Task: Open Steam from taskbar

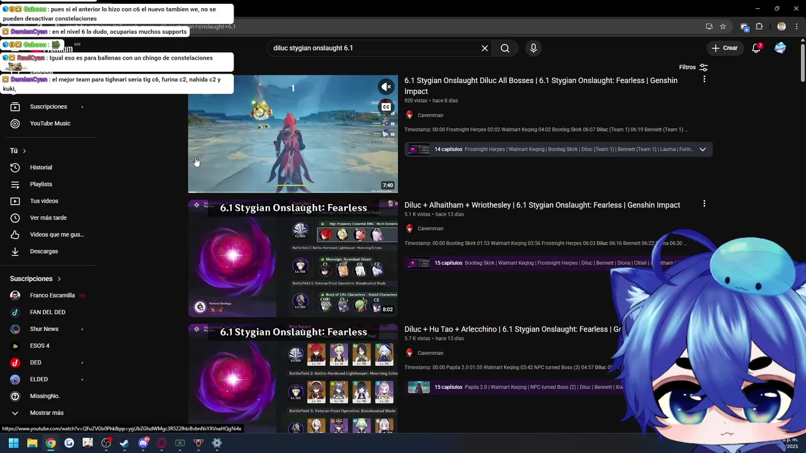Action: point(124,443)
